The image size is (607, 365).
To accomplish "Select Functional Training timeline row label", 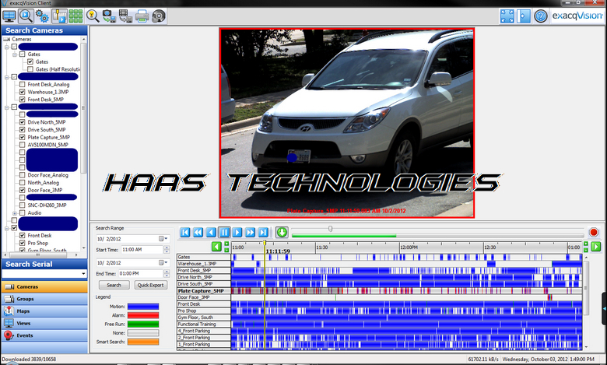I will [x=204, y=325].
